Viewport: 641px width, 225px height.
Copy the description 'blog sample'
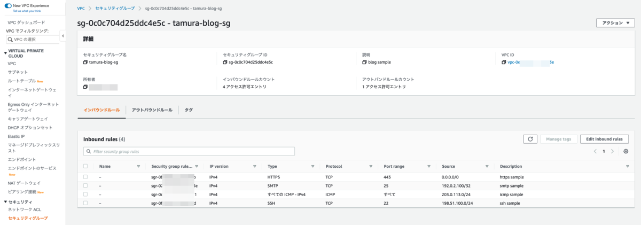[364, 62]
